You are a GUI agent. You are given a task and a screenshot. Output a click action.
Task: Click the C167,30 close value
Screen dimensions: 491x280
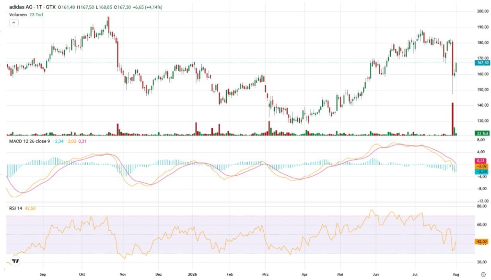point(122,7)
